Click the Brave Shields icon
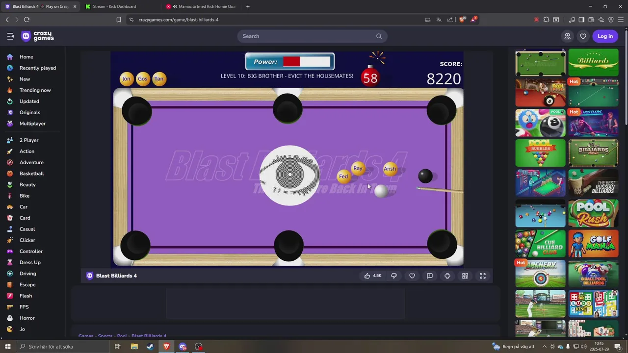This screenshot has height=353, width=628. [x=462, y=20]
